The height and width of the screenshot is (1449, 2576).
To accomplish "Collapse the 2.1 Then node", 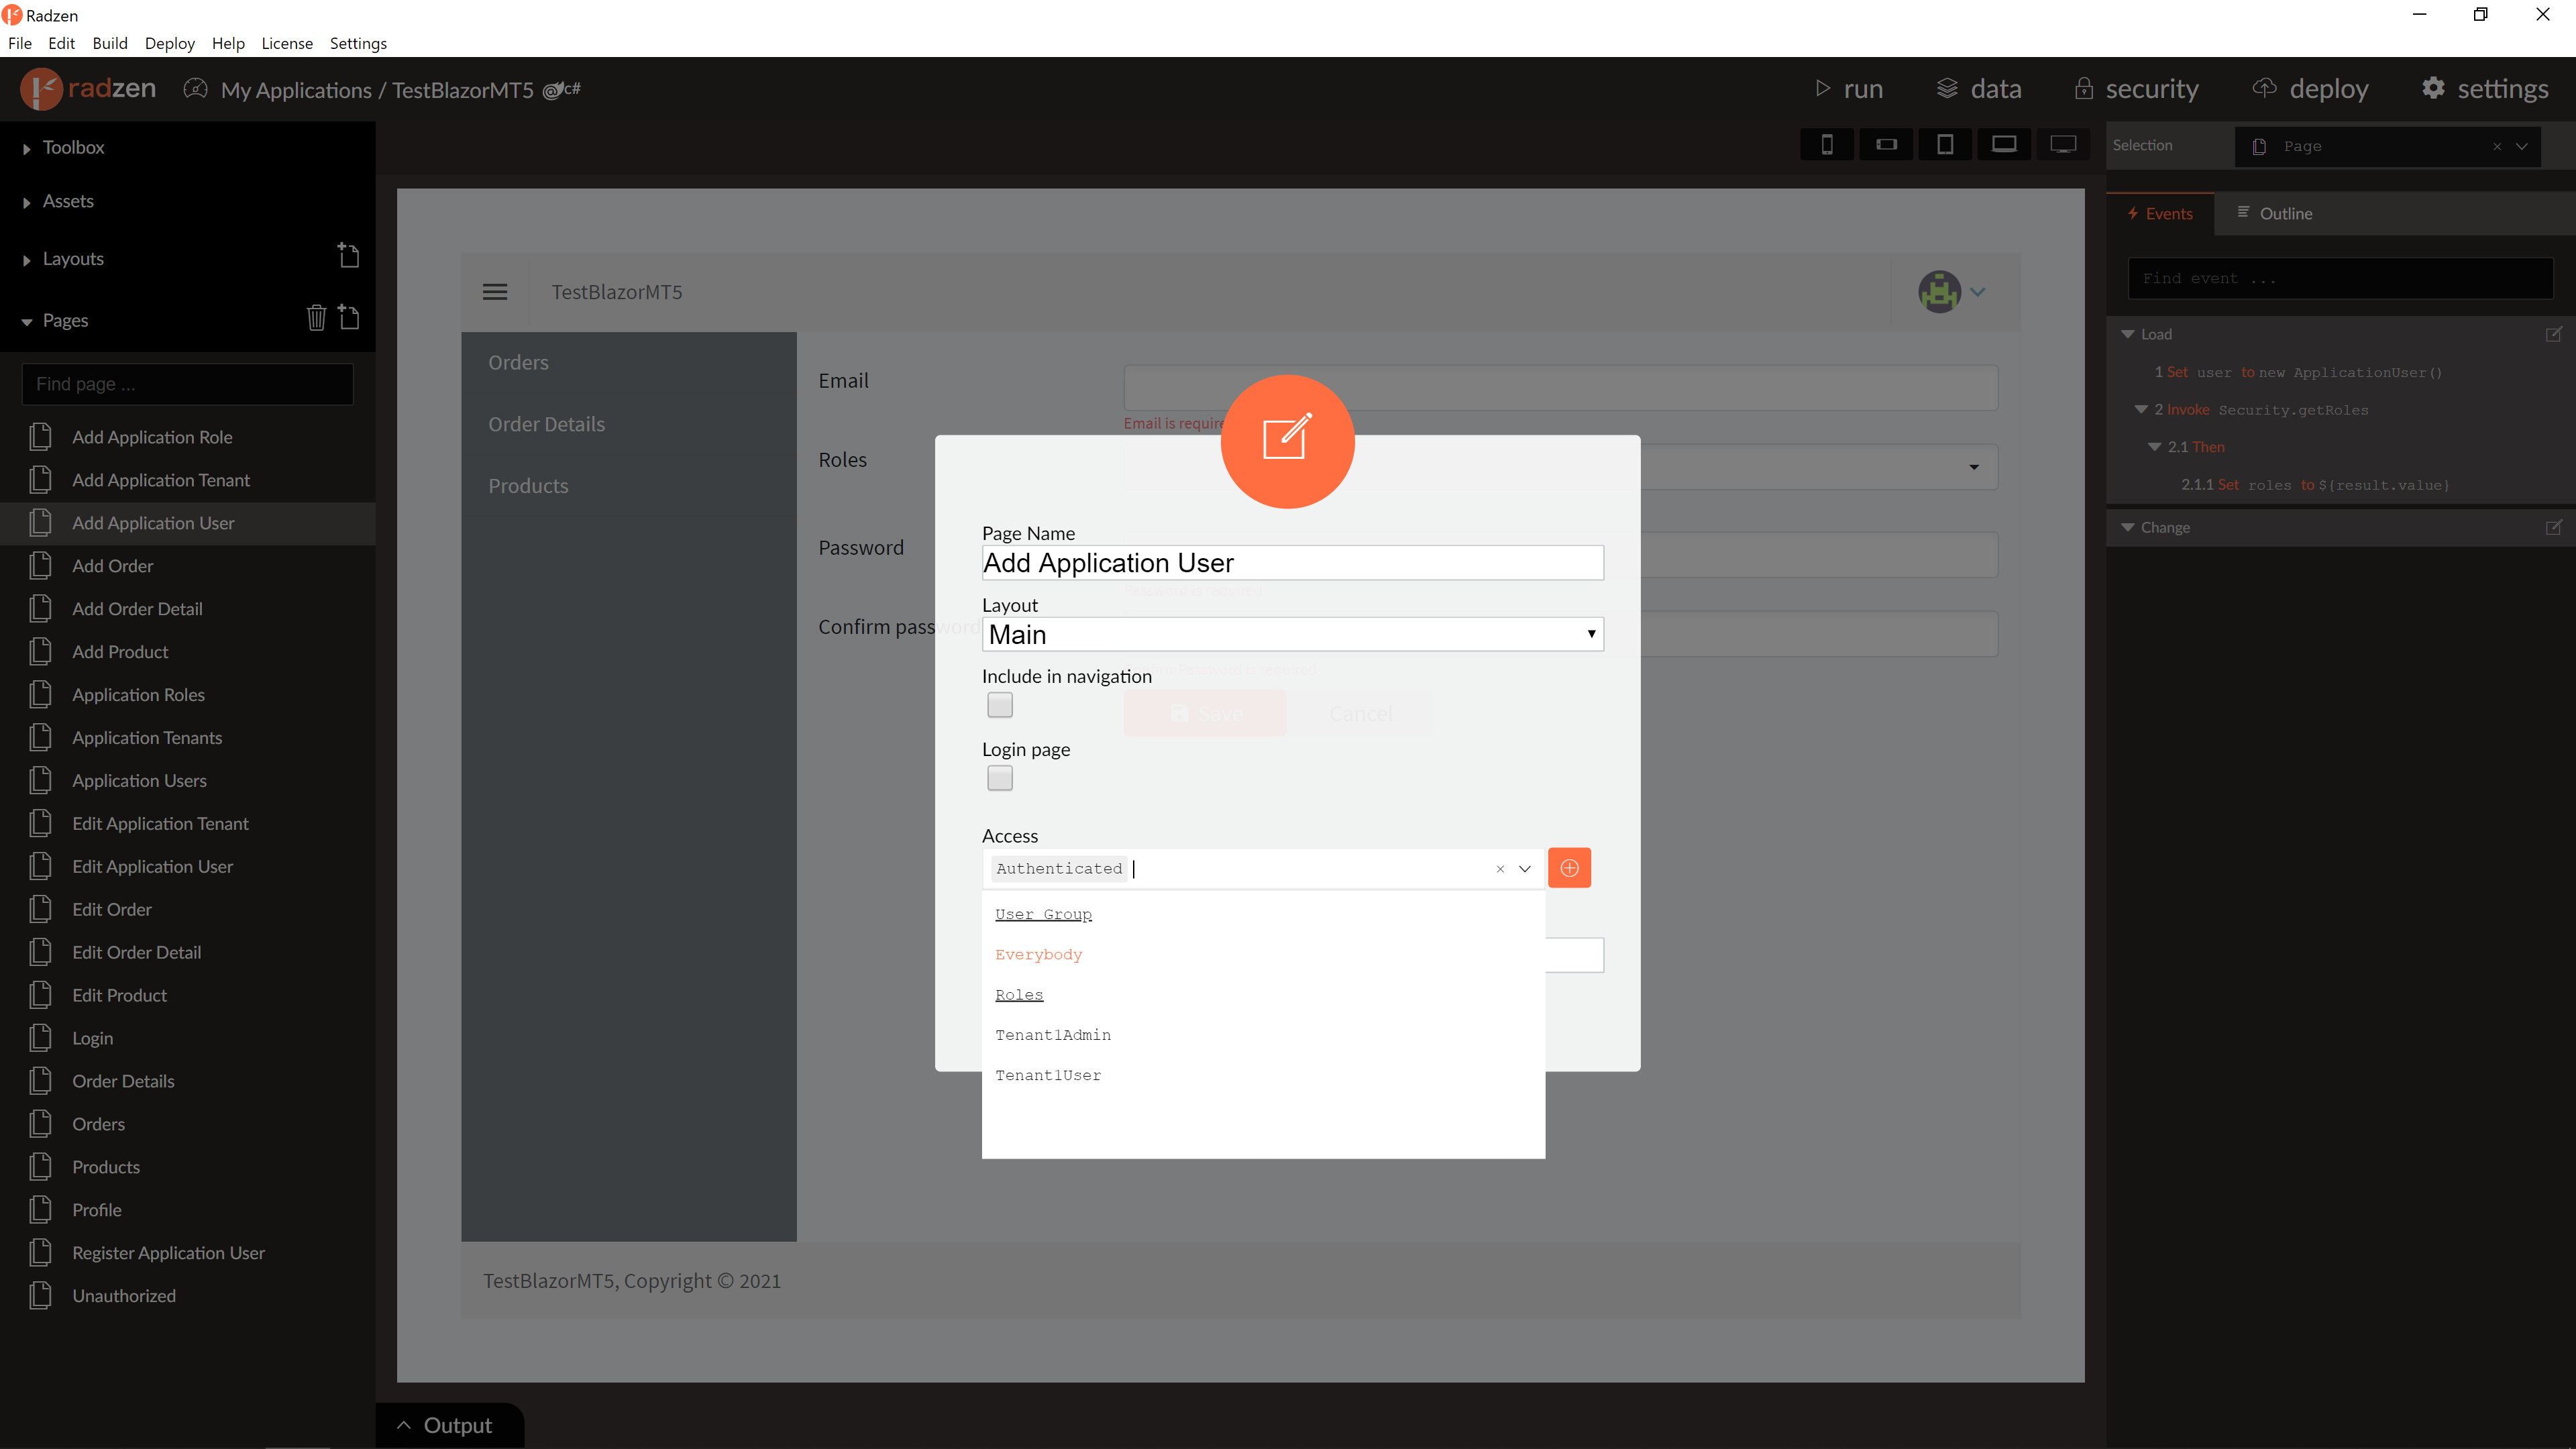I will (2154, 447).
